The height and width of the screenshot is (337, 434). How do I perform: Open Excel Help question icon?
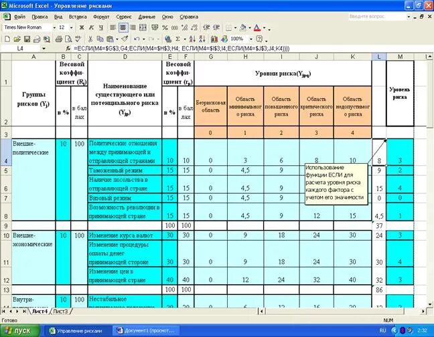(x=259, y=39)
